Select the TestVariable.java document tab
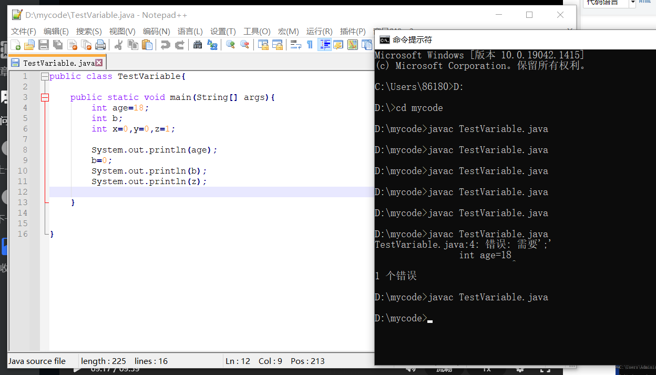The image size is (656, 375). pyautogui.click(x=58, y=63)
